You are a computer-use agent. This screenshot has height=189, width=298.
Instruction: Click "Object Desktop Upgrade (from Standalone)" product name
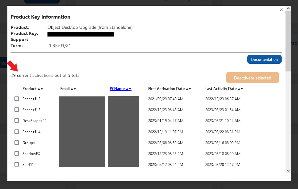(90, 27)
